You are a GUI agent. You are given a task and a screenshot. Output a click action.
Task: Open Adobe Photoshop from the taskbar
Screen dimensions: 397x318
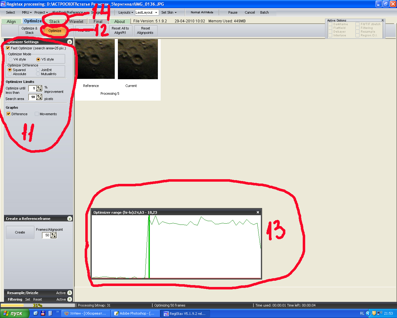(135, 313)
